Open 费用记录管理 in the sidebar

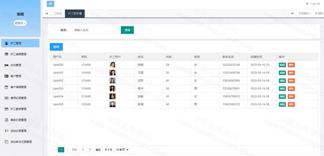pos(20,98)
